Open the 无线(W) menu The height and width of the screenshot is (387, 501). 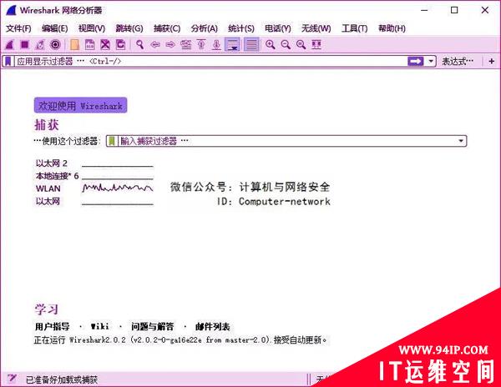tap(316, 28)
